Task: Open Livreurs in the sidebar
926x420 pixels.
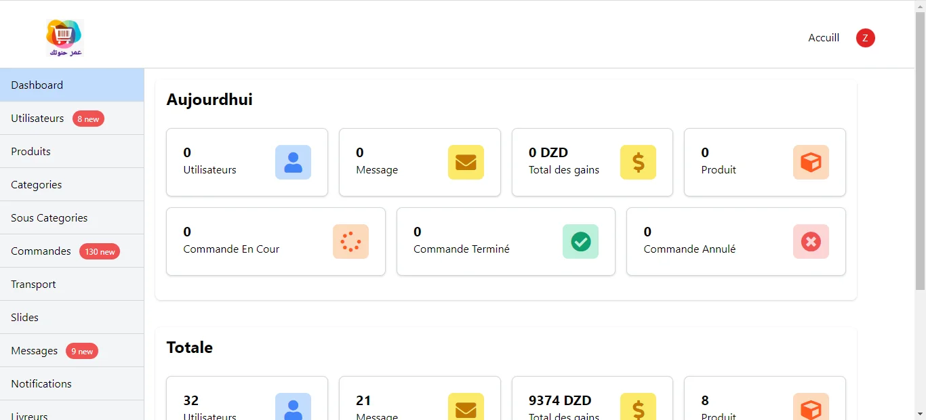Action: pos(72,411)
